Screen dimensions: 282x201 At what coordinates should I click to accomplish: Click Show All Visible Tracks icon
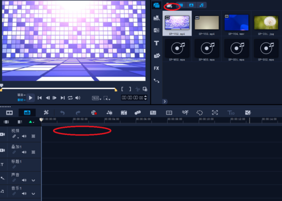pos(6,122)
